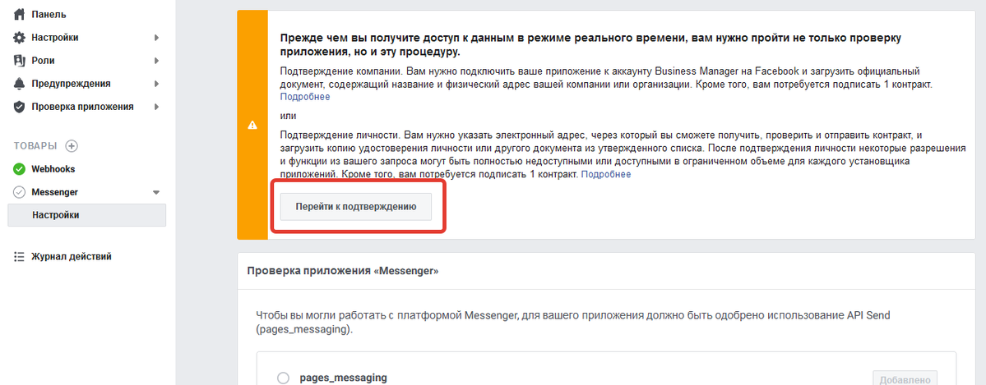Click the Журнал действий list icon
986x385 pixels.
coord(19,256)
